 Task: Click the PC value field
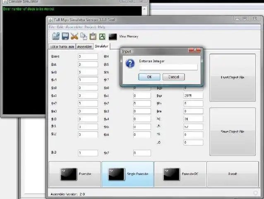pos(193,119)
